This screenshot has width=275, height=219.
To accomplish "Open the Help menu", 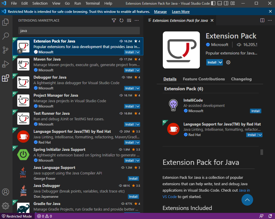I will coord(108,3).
